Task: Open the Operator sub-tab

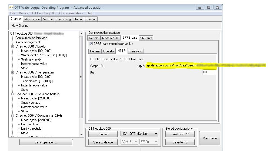Action: 109,51
